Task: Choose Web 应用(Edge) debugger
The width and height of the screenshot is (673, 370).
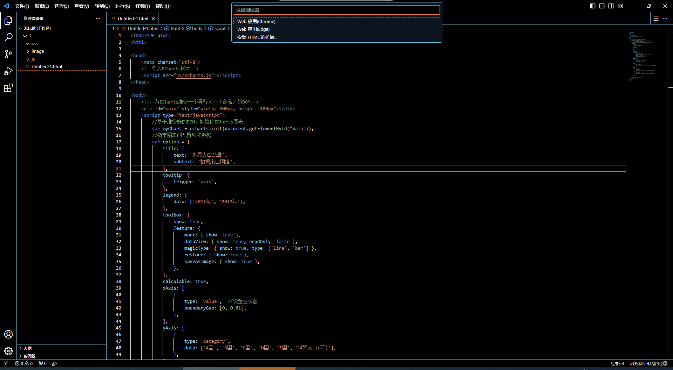Action: (x=336, y=29)
